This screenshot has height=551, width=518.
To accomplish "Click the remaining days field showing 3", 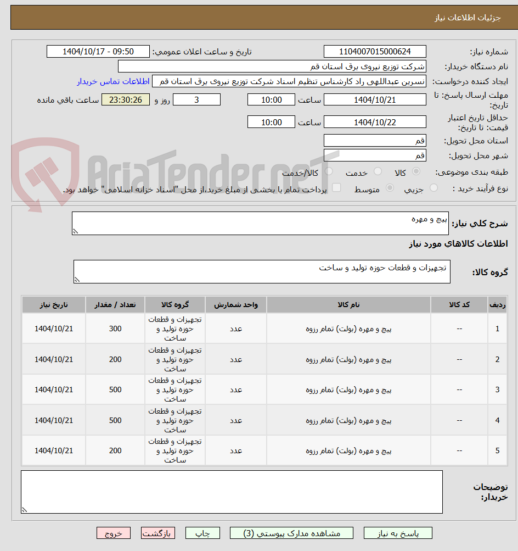I will coord(196,100).
